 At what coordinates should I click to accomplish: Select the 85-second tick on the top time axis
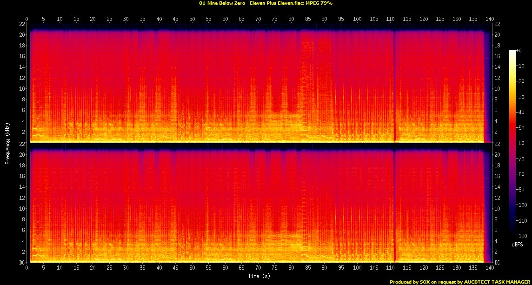[307, 20]
